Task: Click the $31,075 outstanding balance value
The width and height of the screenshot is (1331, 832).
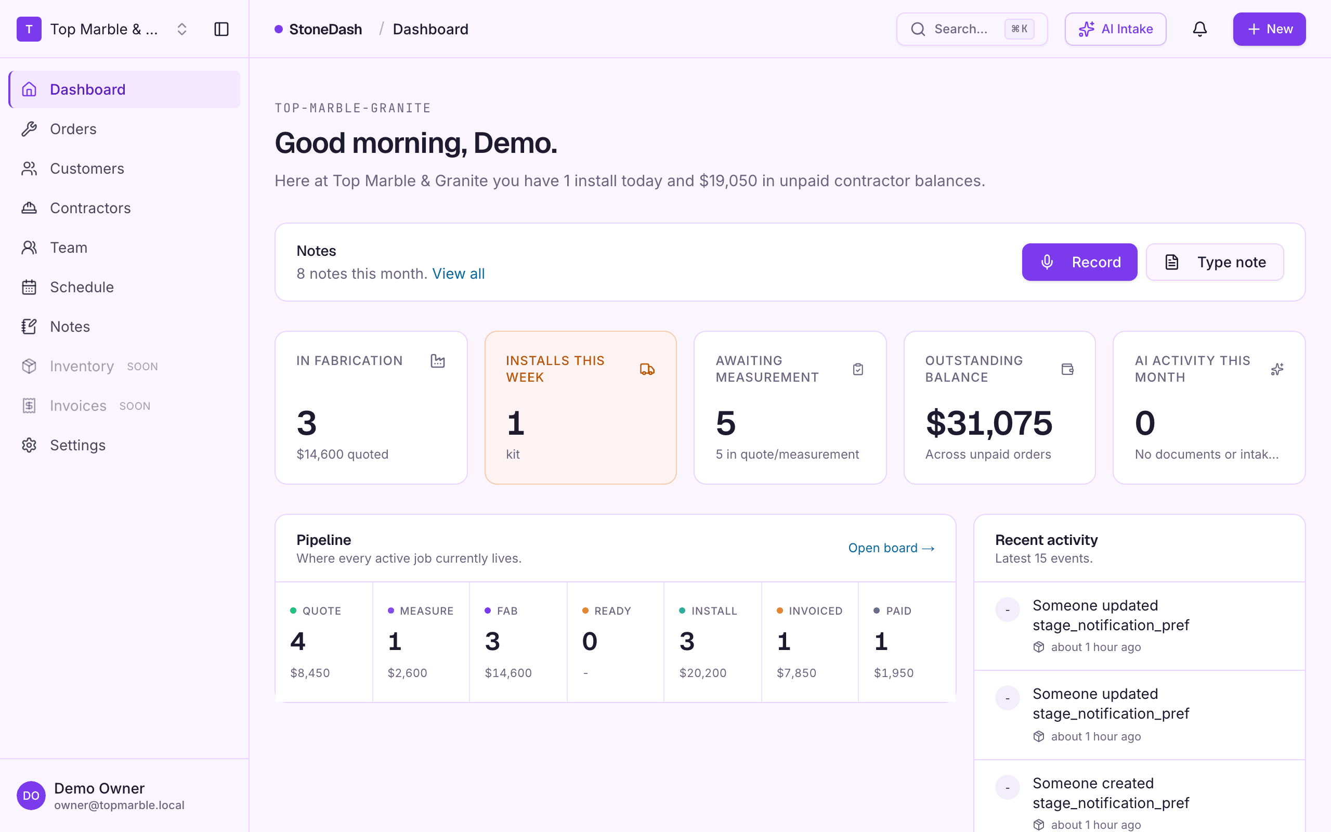Action: tap(989, 423)
